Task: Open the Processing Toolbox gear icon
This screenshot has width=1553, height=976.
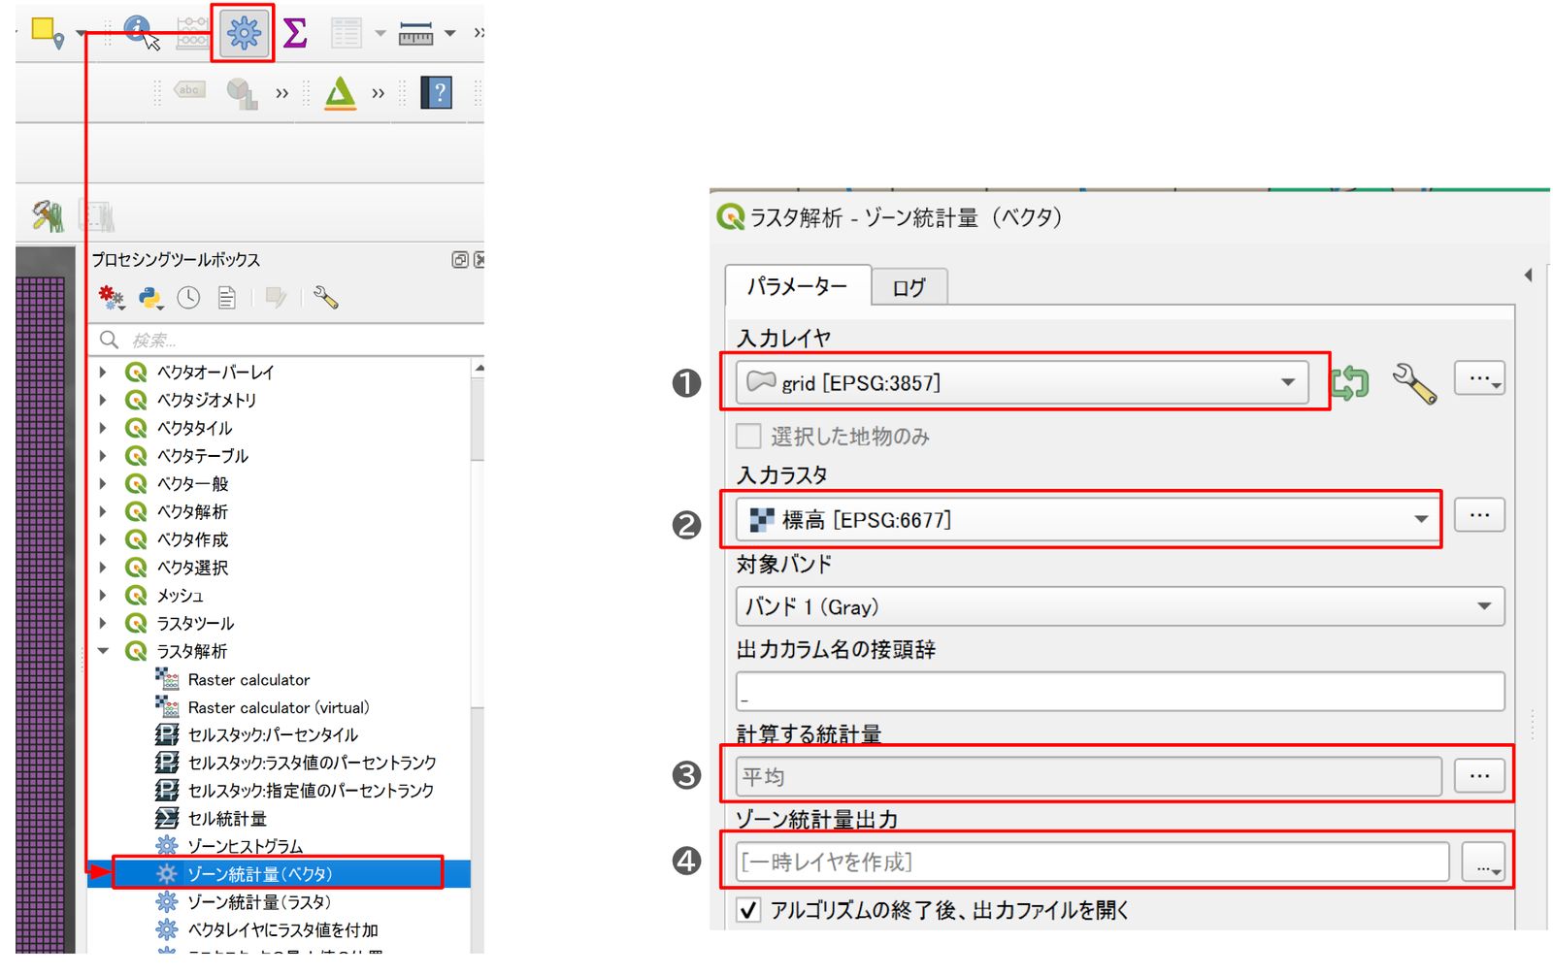Action: (x=244, y=34)
